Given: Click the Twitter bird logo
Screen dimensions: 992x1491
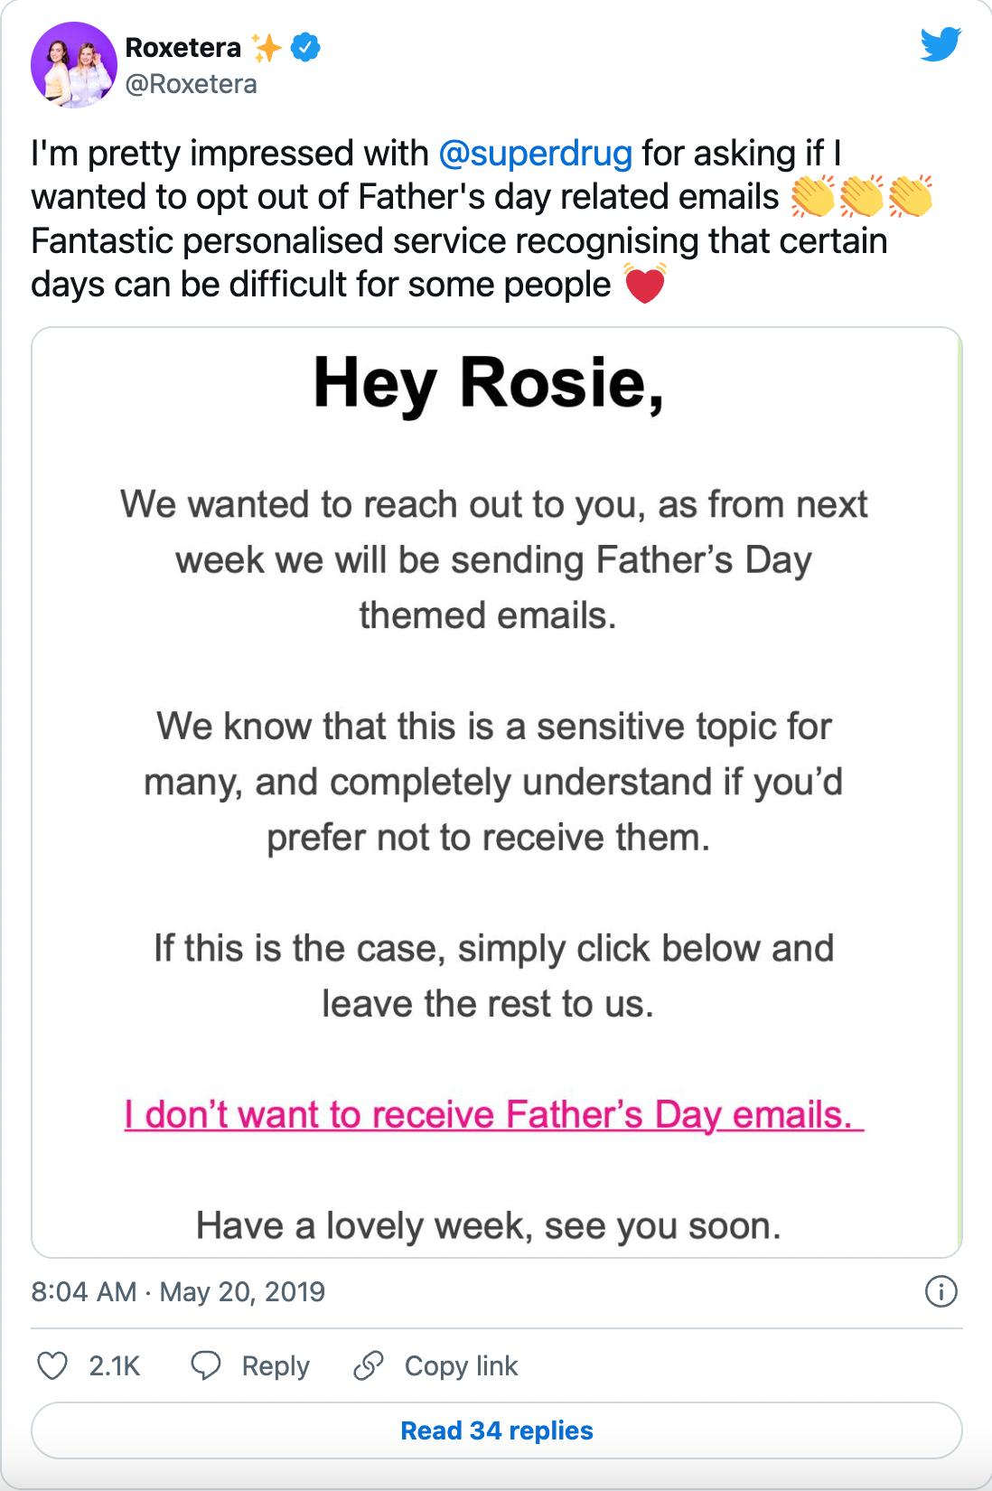Looking at the screenshot, I should (x=941, y=44).
